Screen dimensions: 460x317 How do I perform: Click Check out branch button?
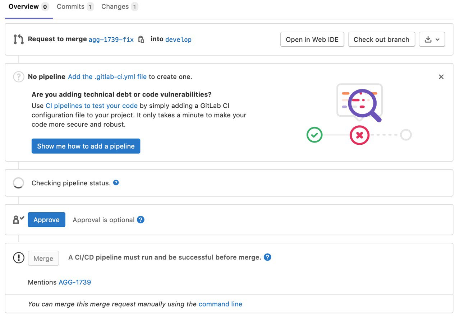tap(381, 39)
